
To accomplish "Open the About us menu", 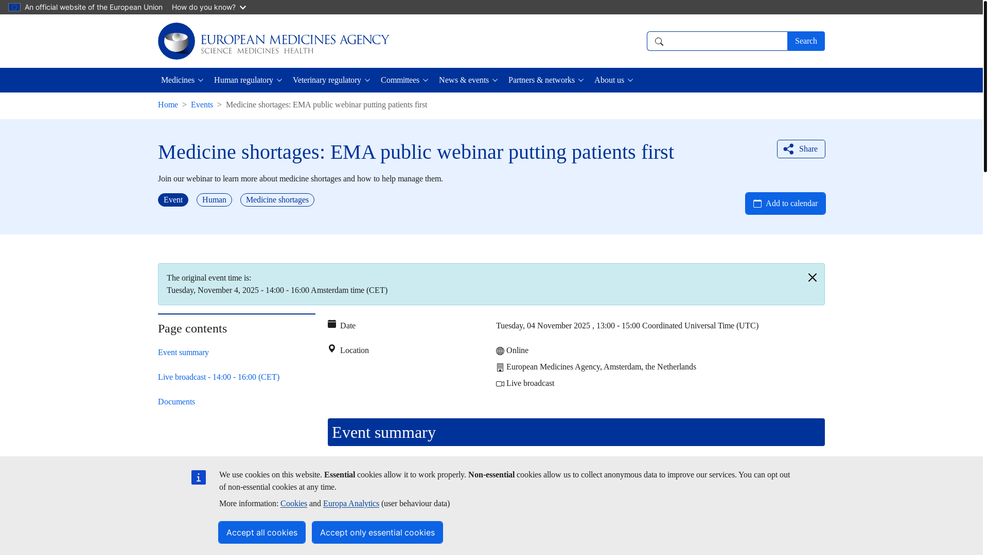I will (613, 80).
